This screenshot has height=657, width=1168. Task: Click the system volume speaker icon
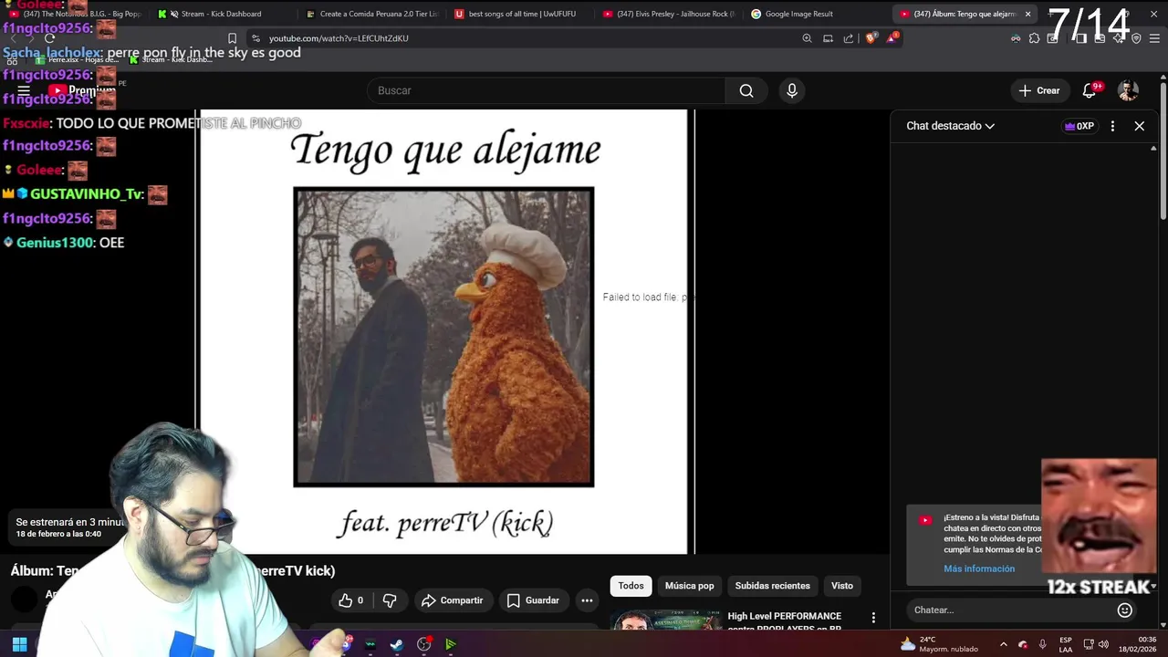[1103, 644]
